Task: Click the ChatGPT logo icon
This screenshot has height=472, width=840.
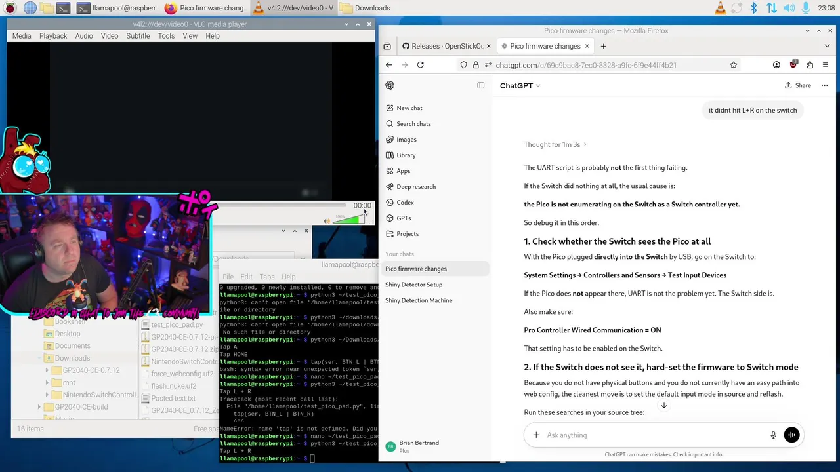Action: coord(390,85)
